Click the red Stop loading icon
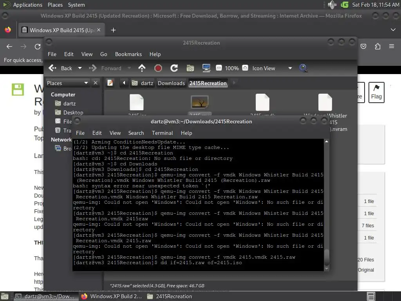This screenshot has height=301, width=401. click(158, 68)
